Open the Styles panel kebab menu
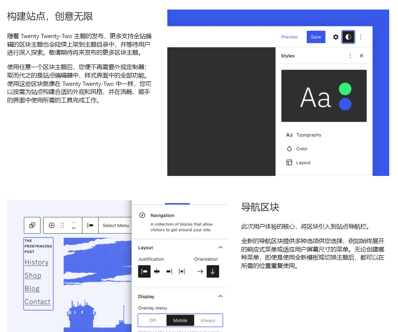Viewport: 398px width, 332px height. click(350, 56)
